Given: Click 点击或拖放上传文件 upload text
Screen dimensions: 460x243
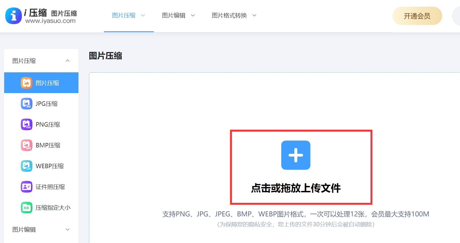Looking at the screenshot, I should (x=296, y=188).
